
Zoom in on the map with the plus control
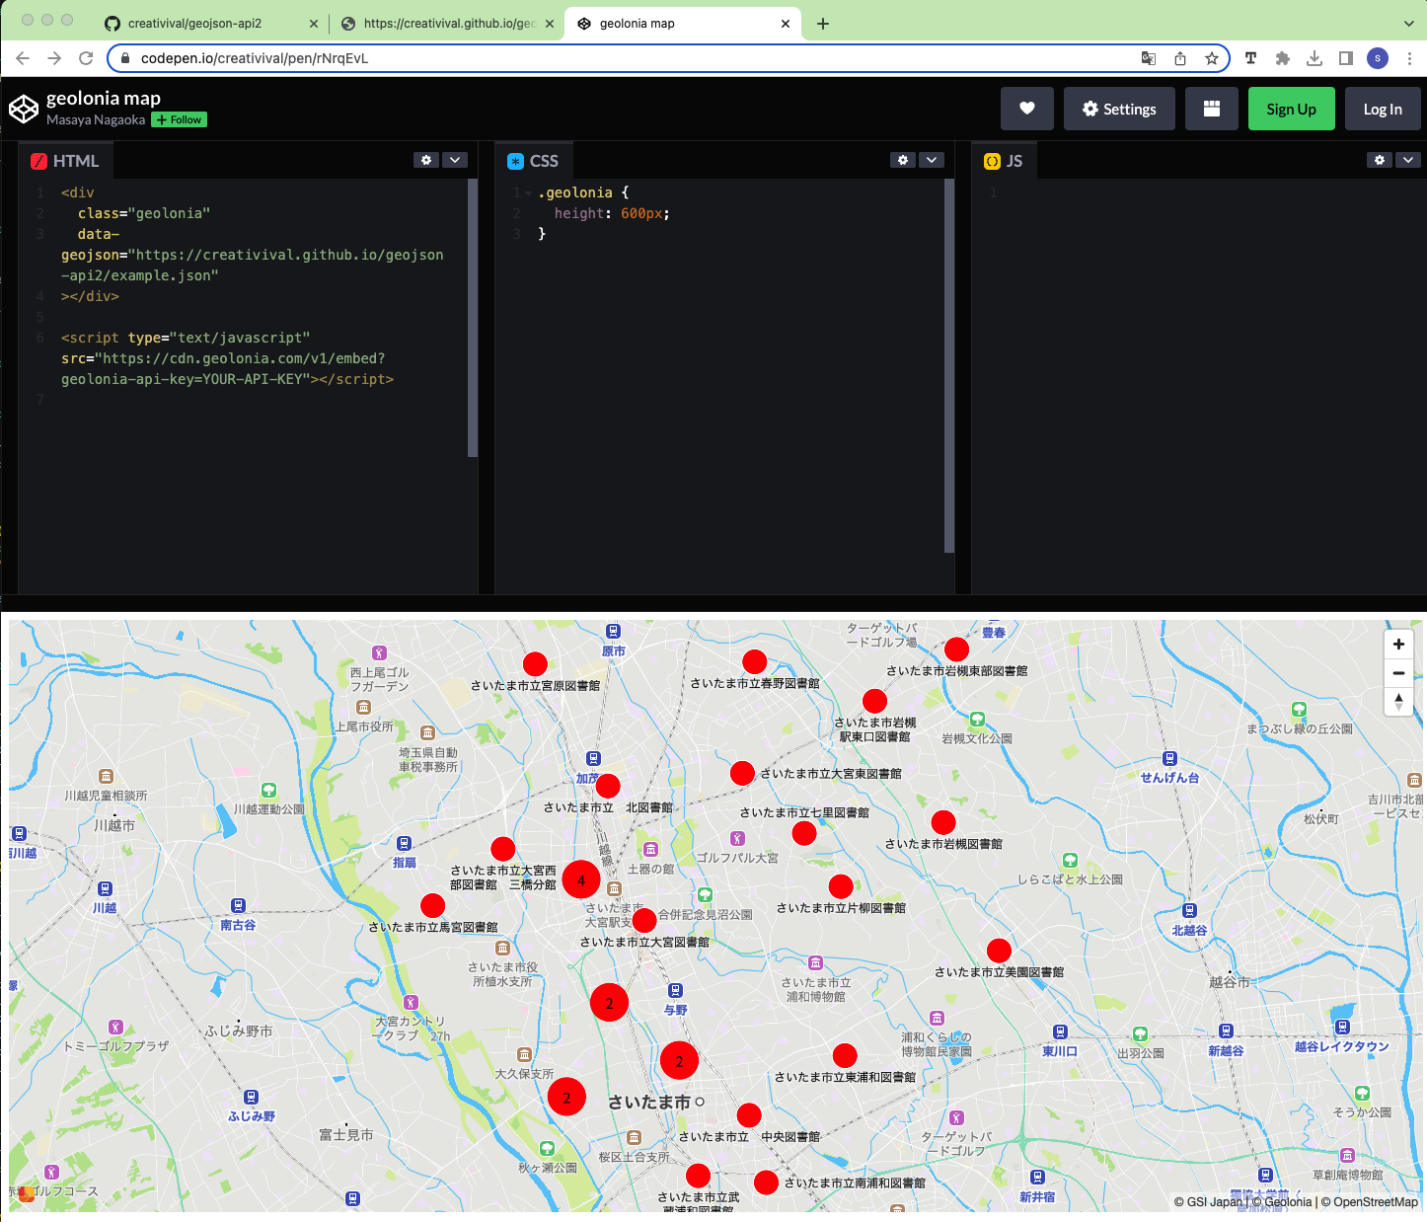point(1398,644)
